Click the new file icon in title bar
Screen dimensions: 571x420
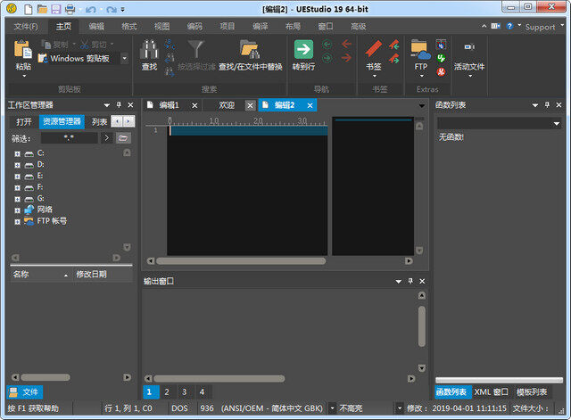pos(29,9)
